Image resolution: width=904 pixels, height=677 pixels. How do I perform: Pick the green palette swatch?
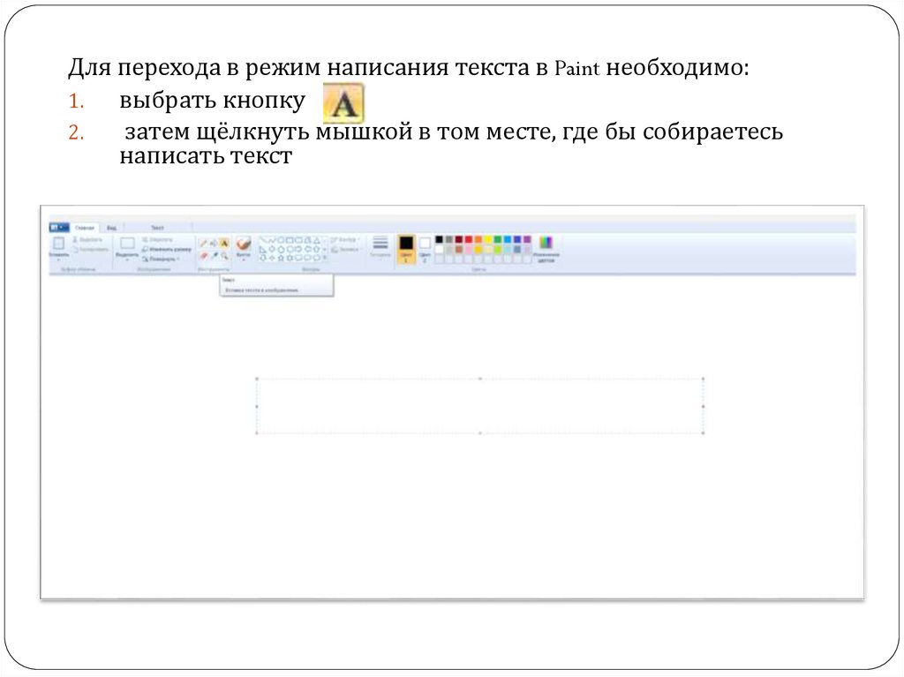[x=498, y=239]
